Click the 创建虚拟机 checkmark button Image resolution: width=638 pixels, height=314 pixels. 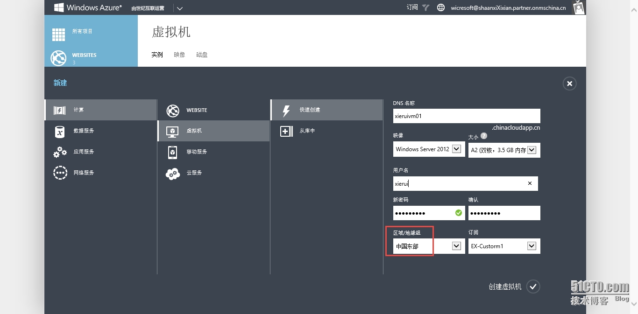[x=533, y=286]
